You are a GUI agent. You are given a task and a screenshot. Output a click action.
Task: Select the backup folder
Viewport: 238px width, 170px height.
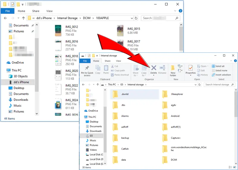(121, 138)
